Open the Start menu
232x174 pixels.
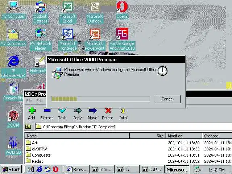point(11,169)
